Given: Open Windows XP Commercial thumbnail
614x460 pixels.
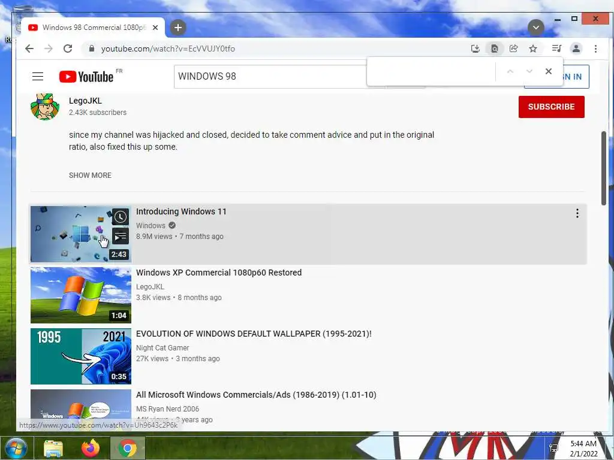Looking at the screenshot, I should (x=81, y=295).
